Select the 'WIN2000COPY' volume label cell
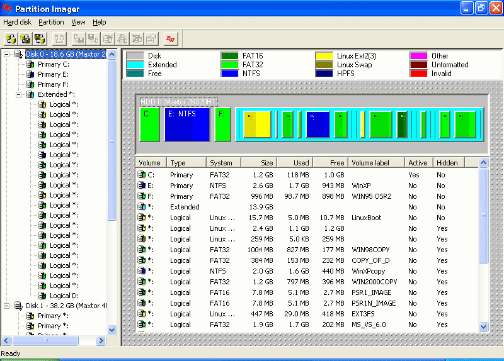This screenshot has width=504, height=361. (374, 282)
